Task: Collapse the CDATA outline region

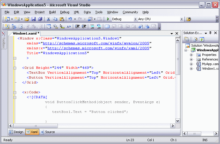Action: point(15,97)
